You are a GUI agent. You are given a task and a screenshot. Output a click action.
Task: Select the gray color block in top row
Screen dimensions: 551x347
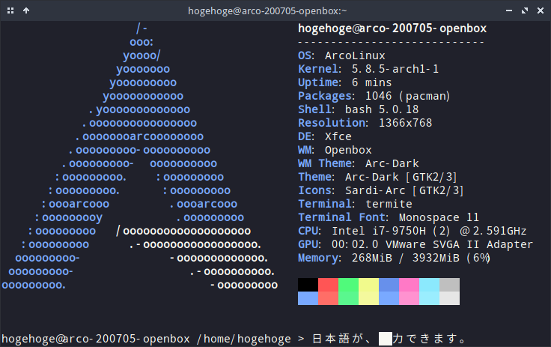pos(449,285)
